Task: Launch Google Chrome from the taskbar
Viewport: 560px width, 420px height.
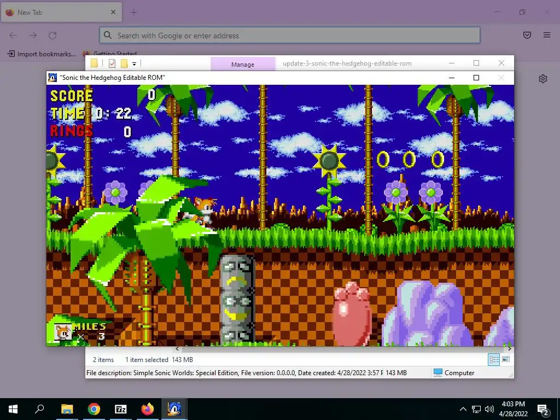Action: (94, 409)
